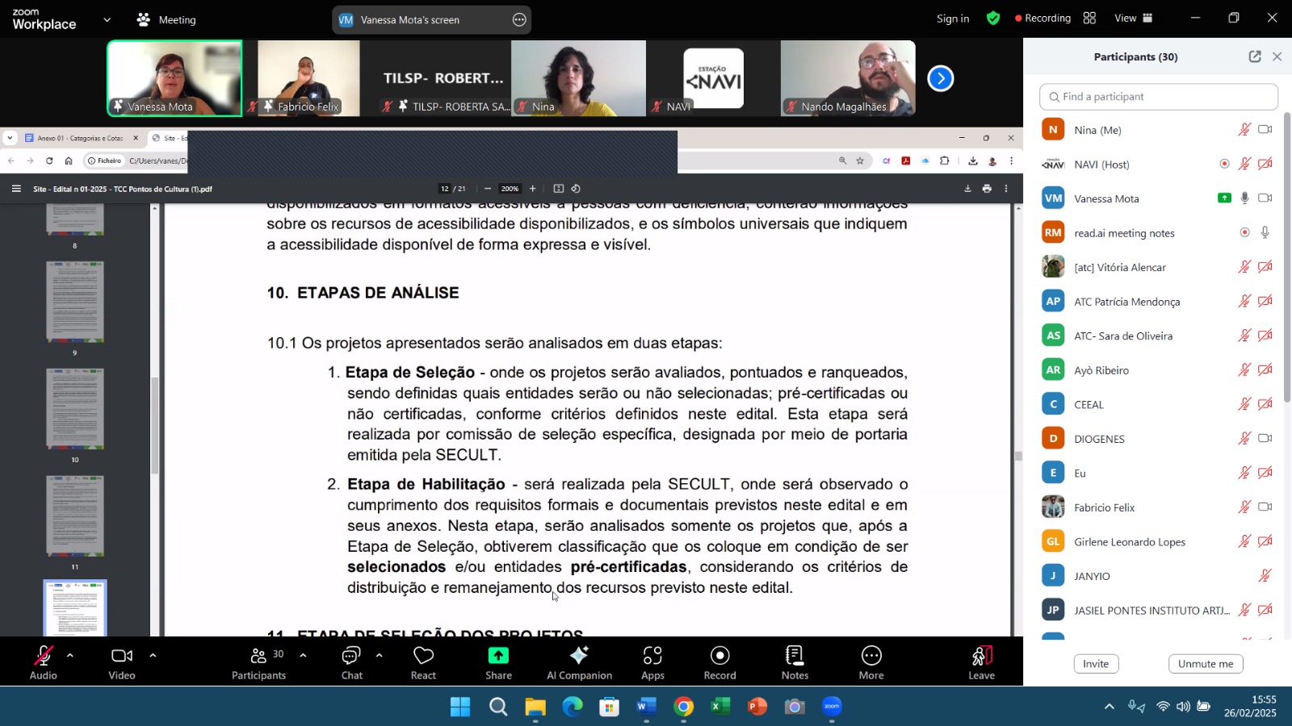Open the Chat panel

click(x=351, y=662)
